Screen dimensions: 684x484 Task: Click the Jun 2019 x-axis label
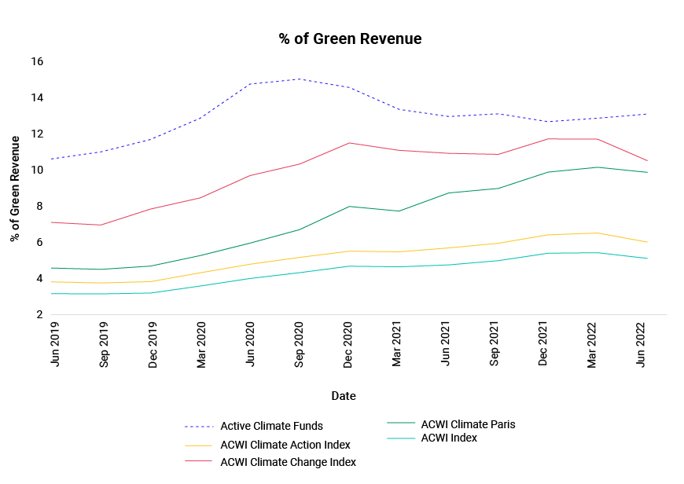[x=55, y=344]
